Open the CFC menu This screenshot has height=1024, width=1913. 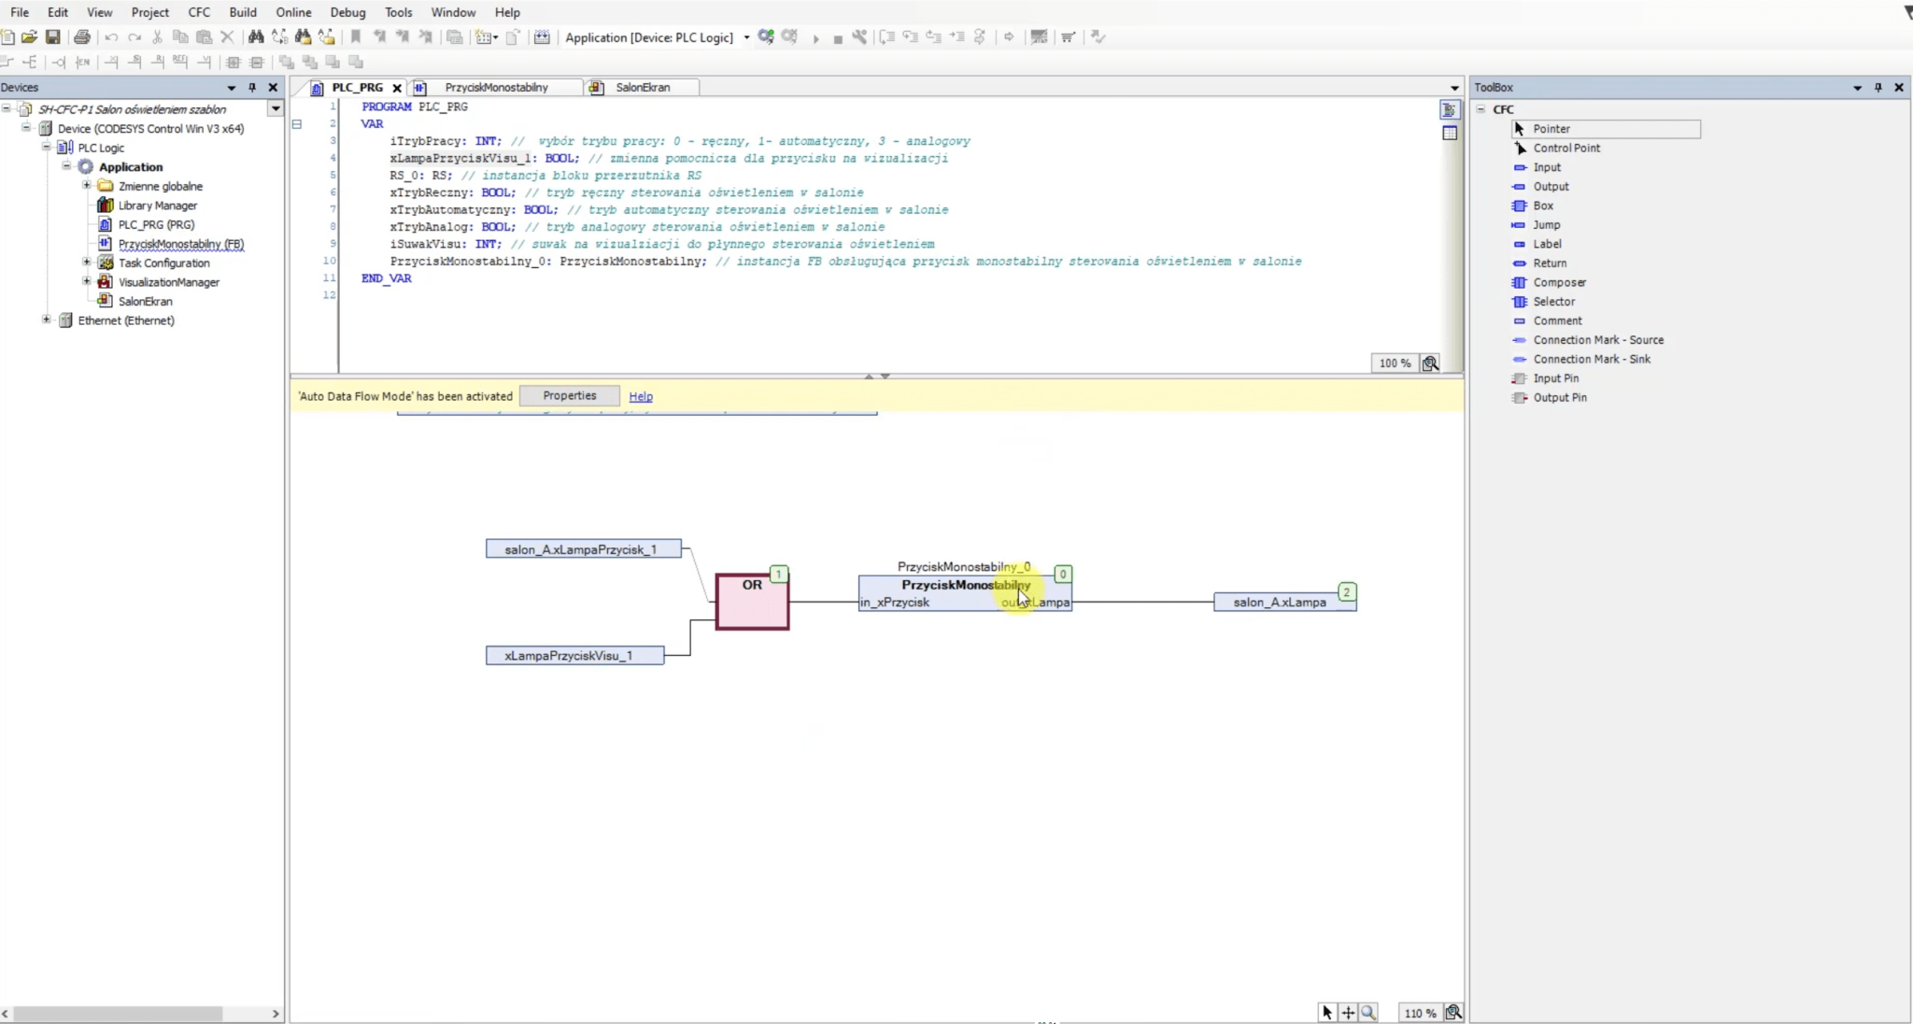[198, 12]
